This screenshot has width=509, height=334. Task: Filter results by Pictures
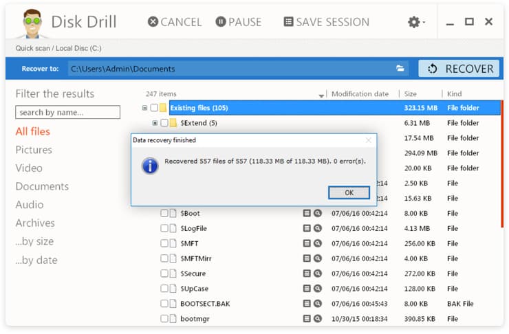point(34,150)
